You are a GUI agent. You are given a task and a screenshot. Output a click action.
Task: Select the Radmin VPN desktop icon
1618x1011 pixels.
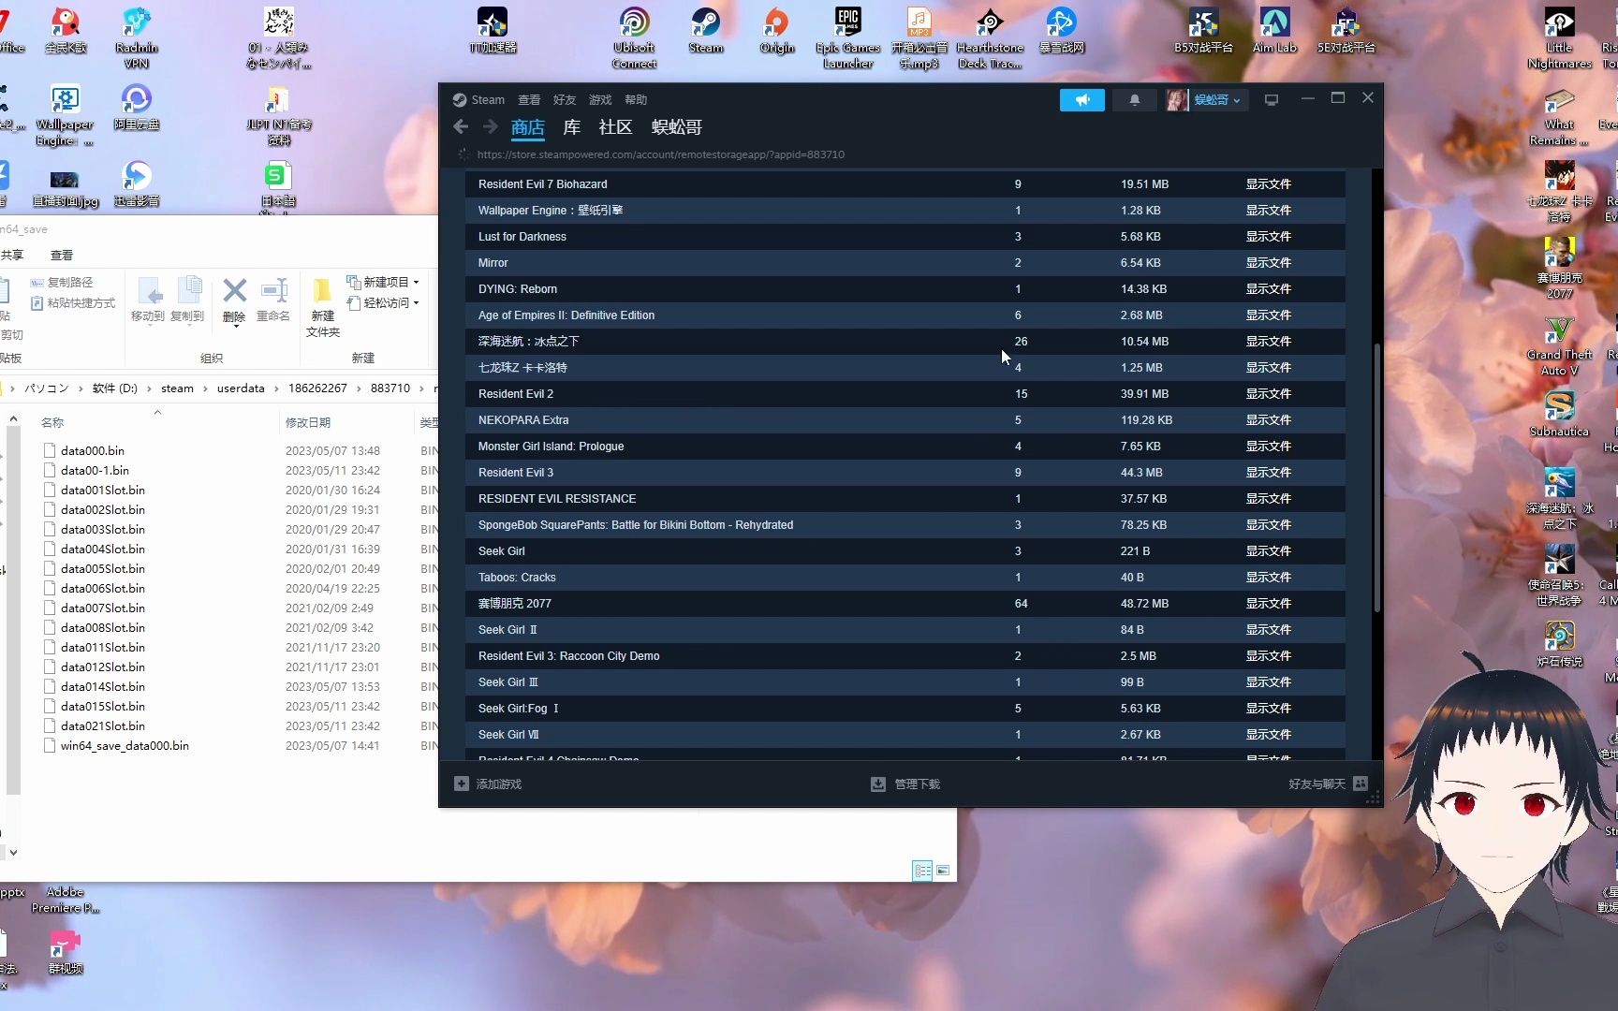(x=137, y=37)
